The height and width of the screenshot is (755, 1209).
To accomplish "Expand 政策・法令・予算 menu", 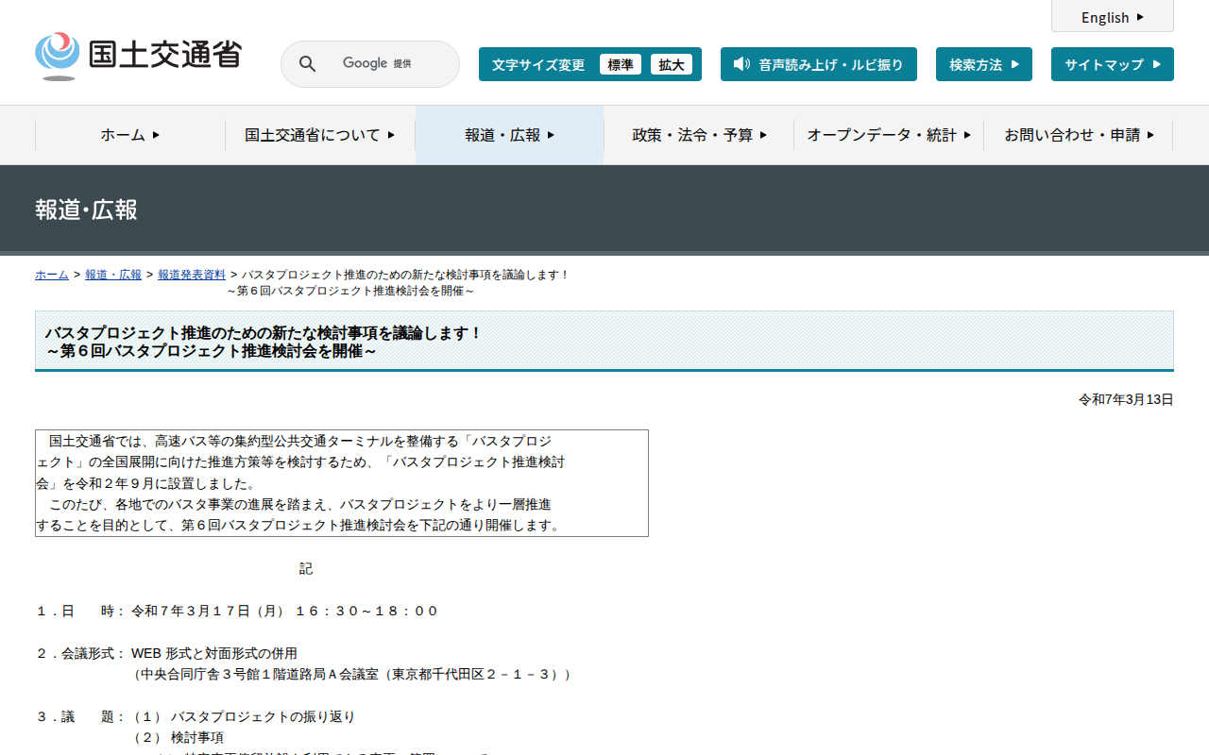I will pyautogui.click(x=699, y=135).
